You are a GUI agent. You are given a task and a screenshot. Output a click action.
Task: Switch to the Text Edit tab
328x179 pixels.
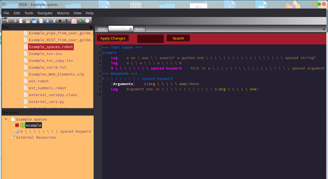(118, 29)
